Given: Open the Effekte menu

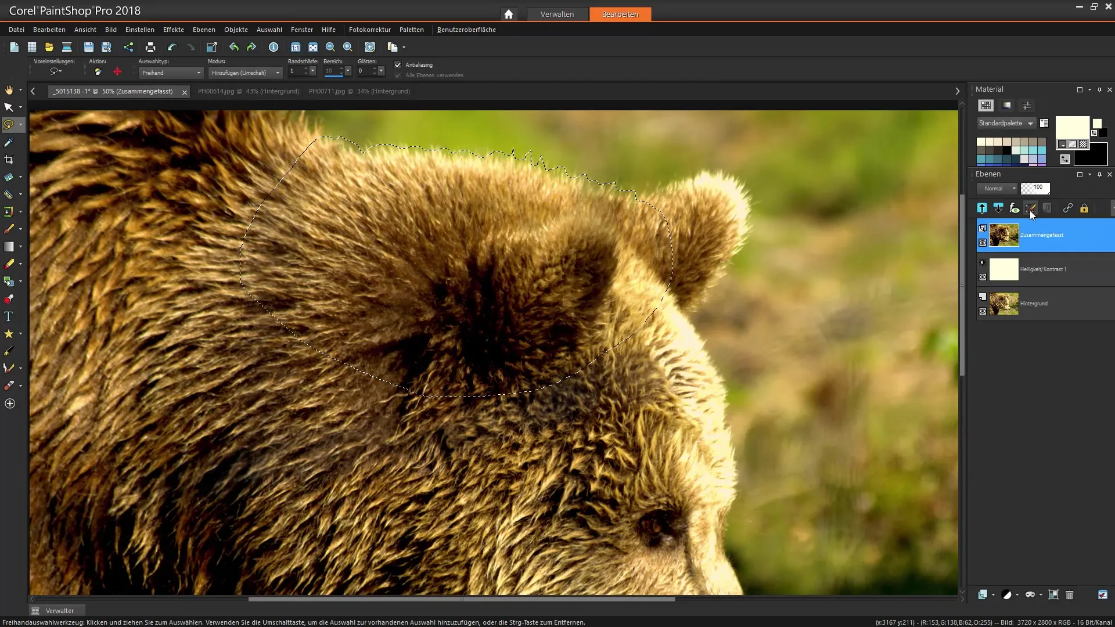Looking at the screenshot, I should pyautogui.click(x=173, y=30).
